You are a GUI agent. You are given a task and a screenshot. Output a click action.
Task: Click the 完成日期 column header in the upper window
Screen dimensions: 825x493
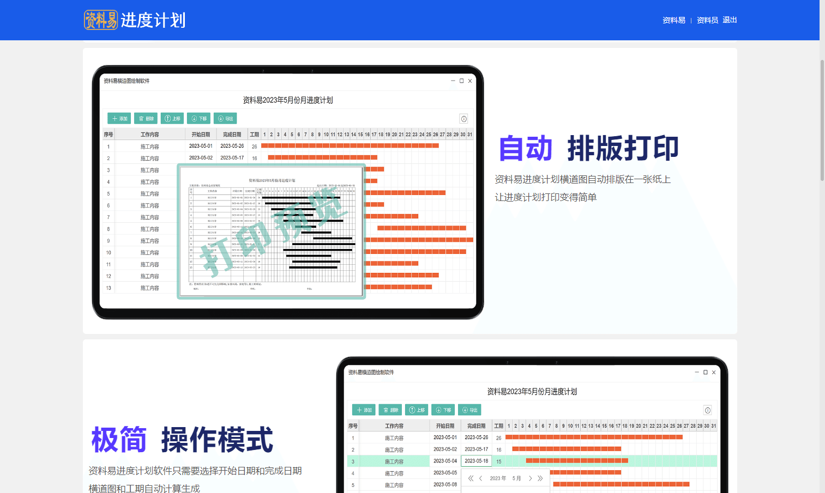click(232, 135)
